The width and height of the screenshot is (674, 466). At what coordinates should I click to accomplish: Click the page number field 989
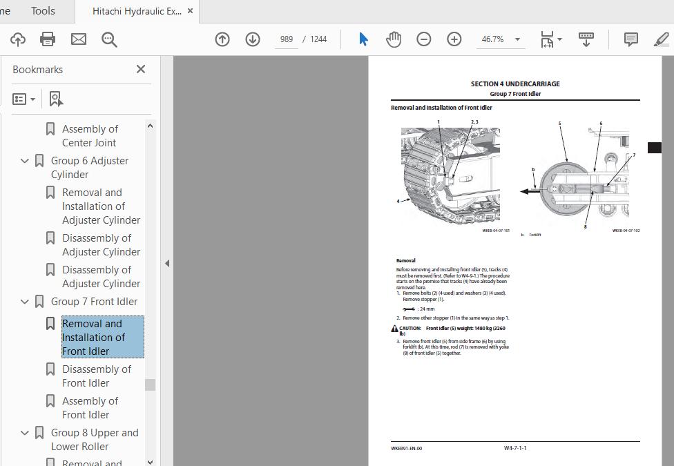point(287,39)
